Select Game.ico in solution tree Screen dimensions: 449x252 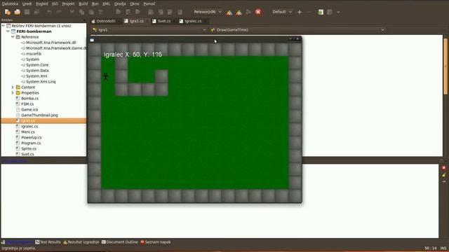click(x=29, y=110)
